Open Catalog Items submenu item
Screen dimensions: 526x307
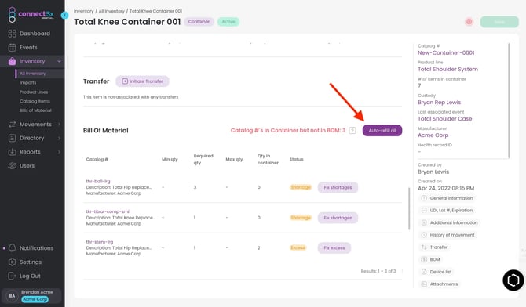[x=35, y=101]
